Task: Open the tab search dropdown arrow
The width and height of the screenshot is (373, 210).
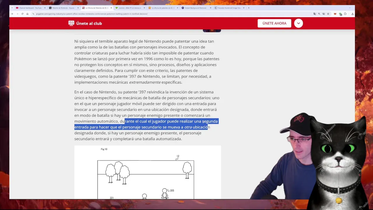Action: (x=12, y=8)
